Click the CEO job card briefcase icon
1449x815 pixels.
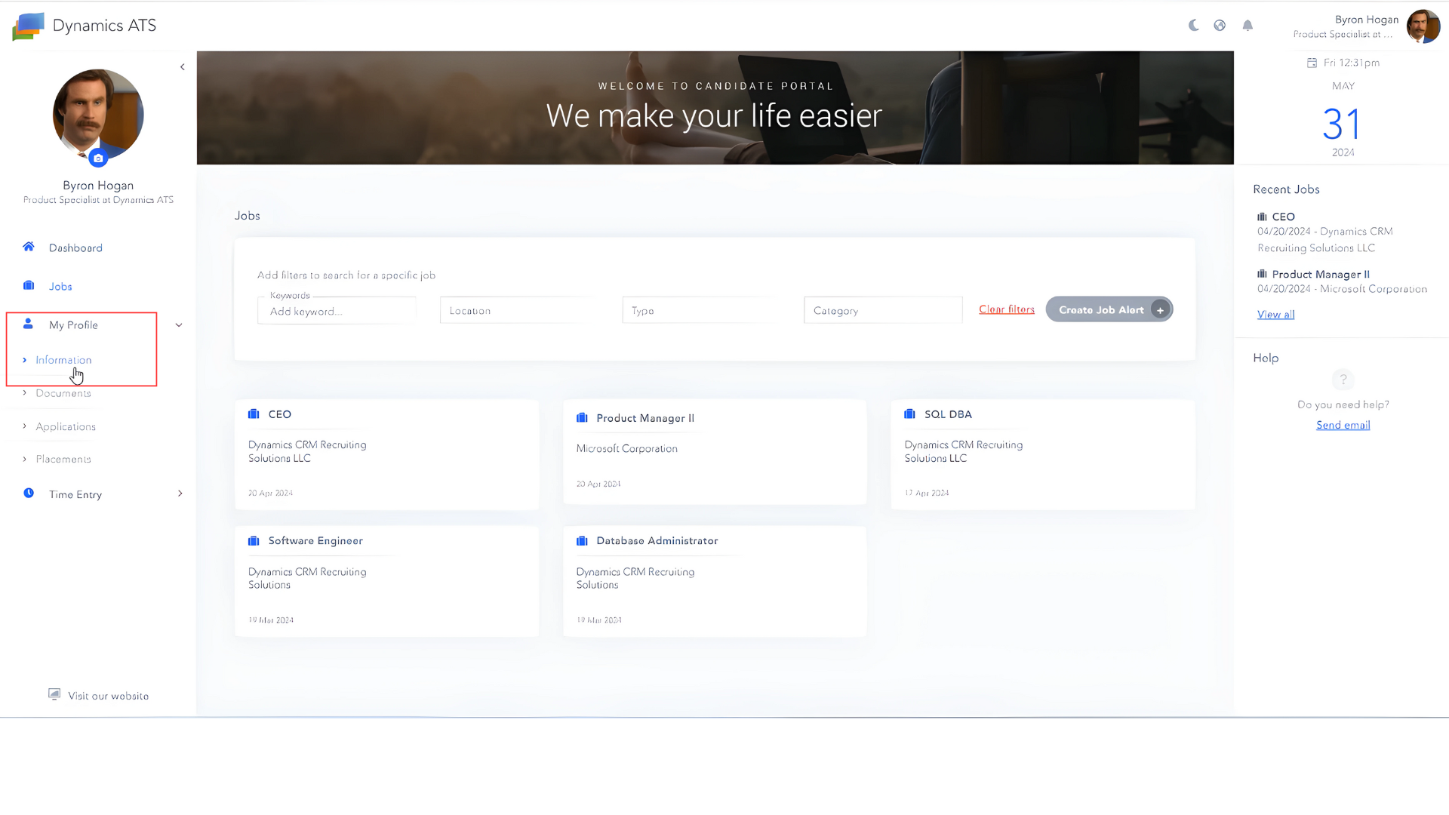click(254, 414)
